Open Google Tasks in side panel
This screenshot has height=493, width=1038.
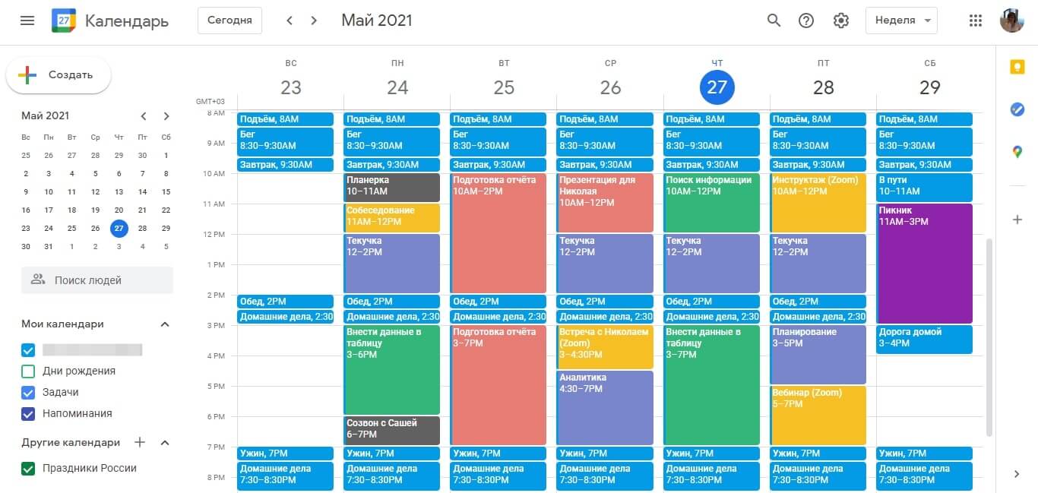(x=1017, y=109)
